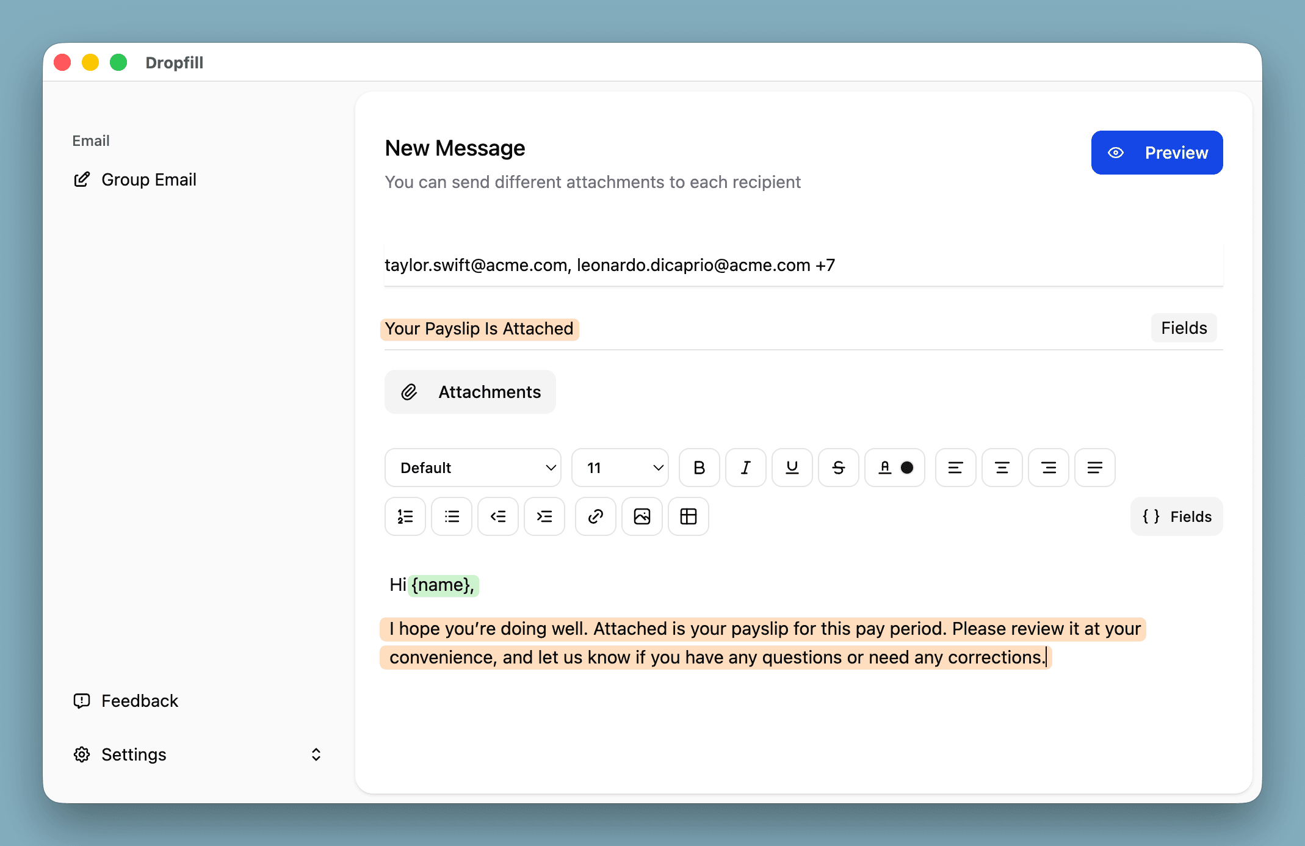Image resolution: width=1305 pixels, height=846 pixels.
Task: Apply strikethrough formatting
Action: [838, 468]
